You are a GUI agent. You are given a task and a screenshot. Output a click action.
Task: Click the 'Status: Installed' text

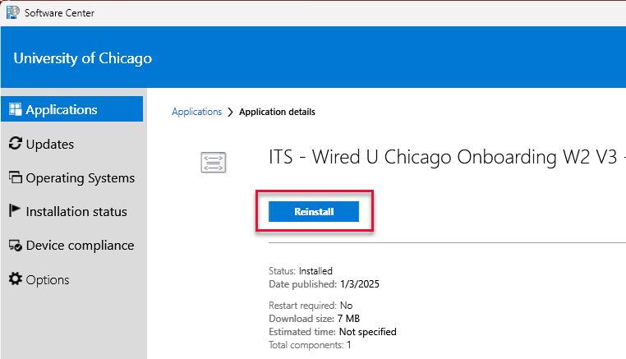[x=300, y=271]
